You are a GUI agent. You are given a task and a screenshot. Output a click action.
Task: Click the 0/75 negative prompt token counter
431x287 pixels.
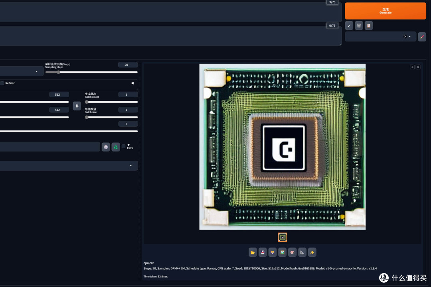332,26
